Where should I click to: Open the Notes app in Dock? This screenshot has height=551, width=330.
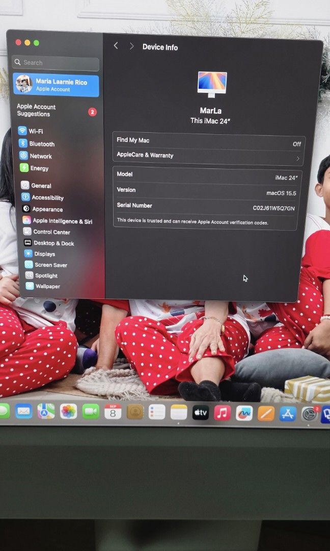[179, 412]
